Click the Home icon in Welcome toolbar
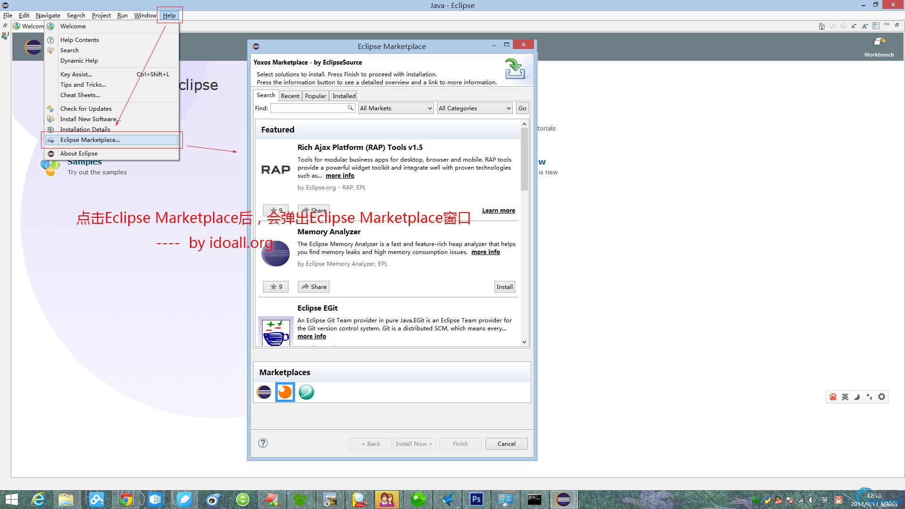 pos(822,26)
